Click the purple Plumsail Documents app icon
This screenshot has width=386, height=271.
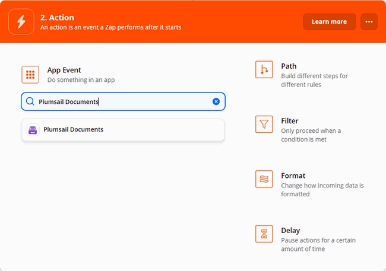(x=33, y=130)
